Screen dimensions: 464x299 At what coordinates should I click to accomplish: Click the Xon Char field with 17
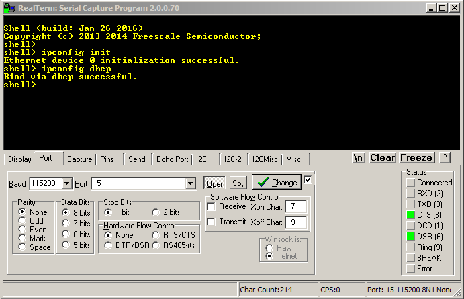pyautogui.click(x=296, y=206)
